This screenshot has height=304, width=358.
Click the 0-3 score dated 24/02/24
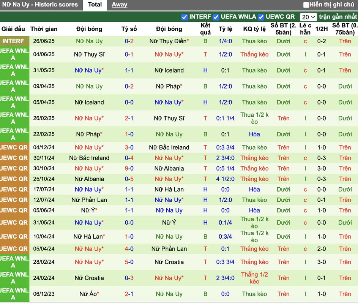tap(129, 278)
